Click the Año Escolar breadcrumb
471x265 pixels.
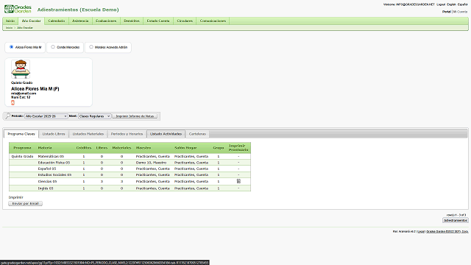[25, 28]
